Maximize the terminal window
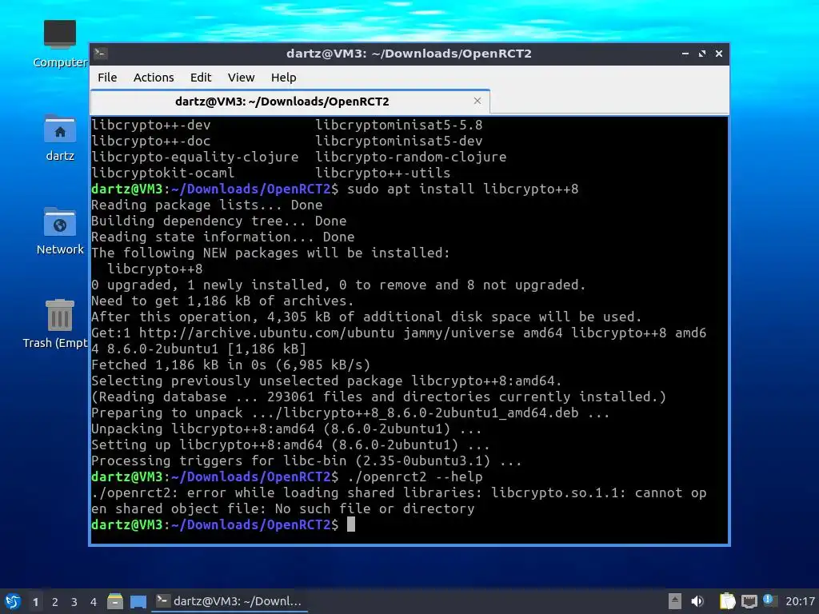Image resolution: width=819 pixels, height=614 pixels. coord(702,54)
